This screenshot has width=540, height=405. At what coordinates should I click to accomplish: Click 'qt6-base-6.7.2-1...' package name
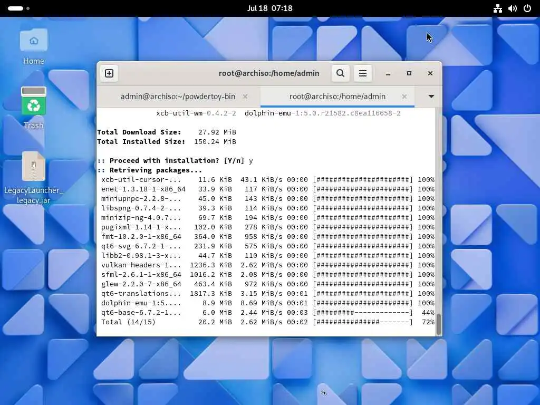click(141, 313)
